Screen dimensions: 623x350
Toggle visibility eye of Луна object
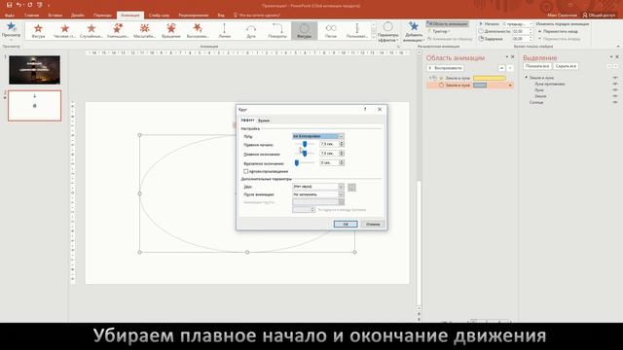[x=615, y=90]
